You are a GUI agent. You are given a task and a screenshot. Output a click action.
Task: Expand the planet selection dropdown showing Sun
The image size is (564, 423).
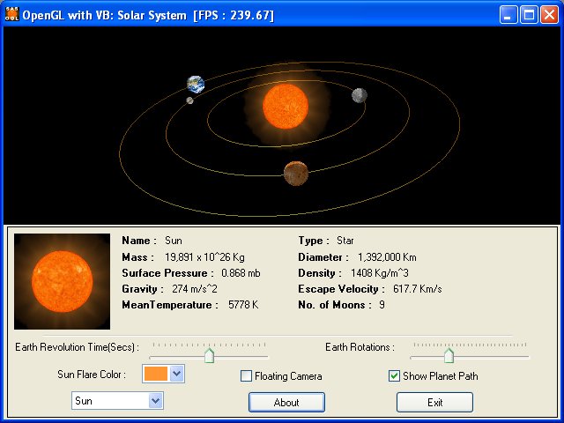click(x=156, y=401)
